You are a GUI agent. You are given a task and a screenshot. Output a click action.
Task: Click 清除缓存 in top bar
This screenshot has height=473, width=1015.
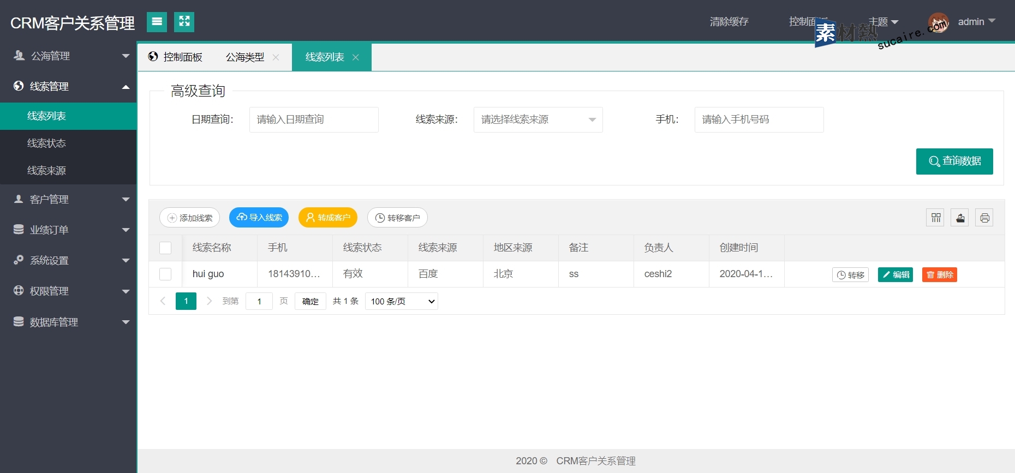(x=729, y=22)
